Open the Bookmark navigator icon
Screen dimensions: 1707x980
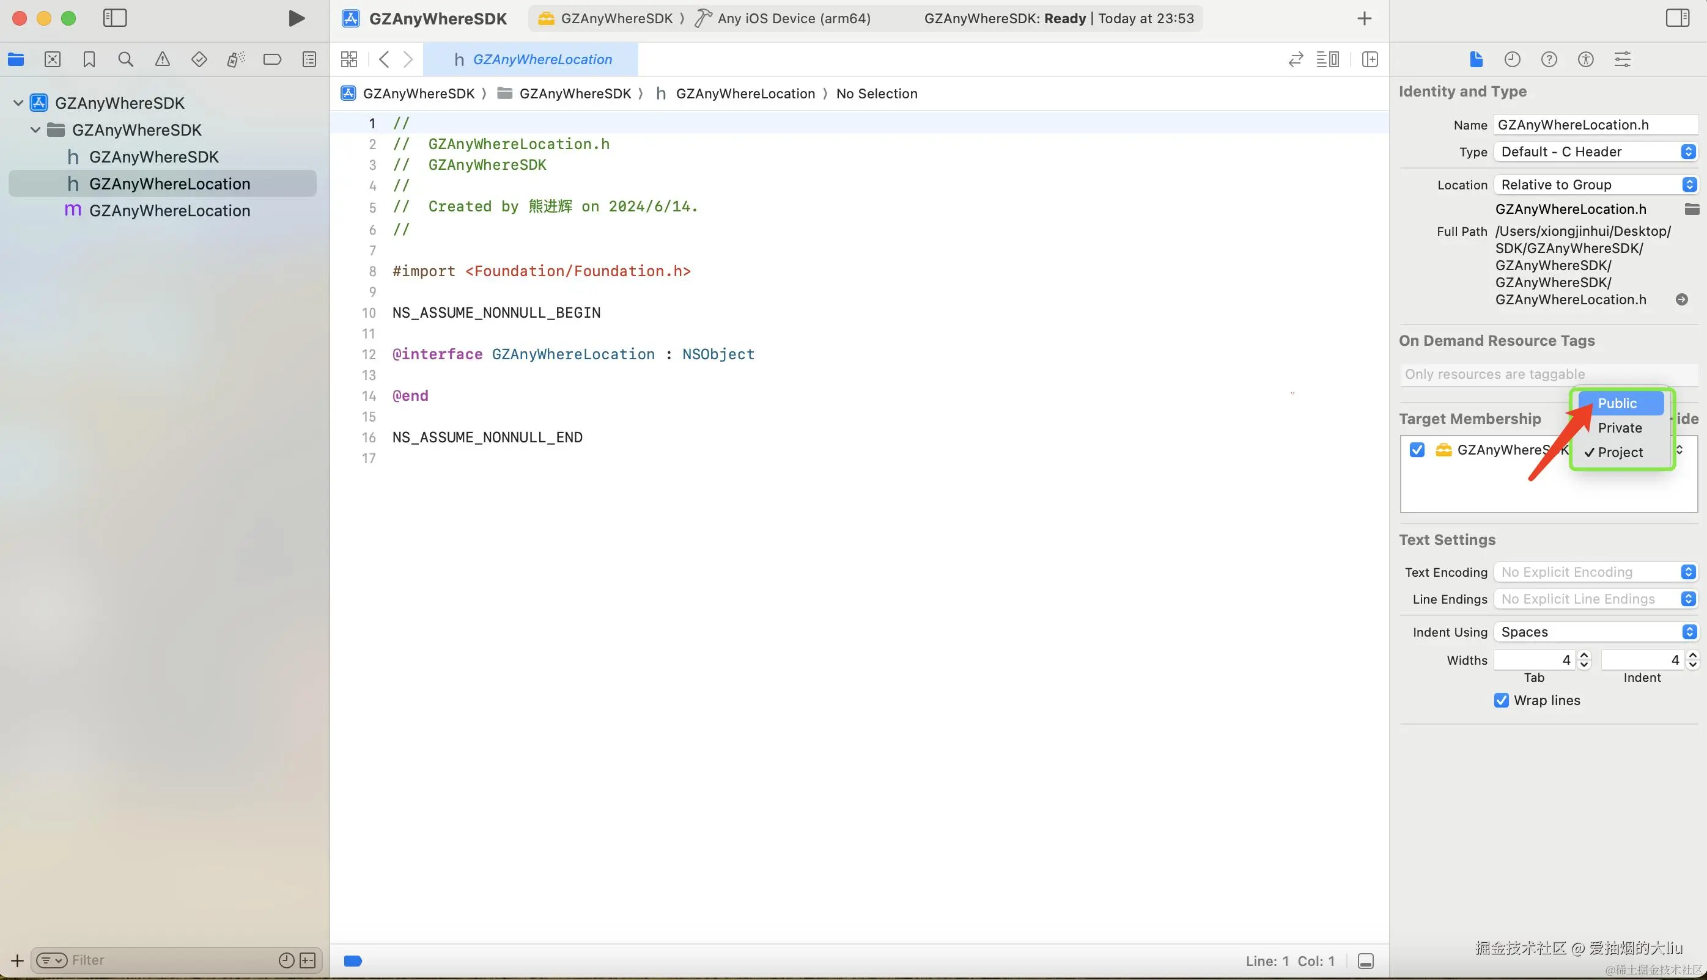pos(89,59)
